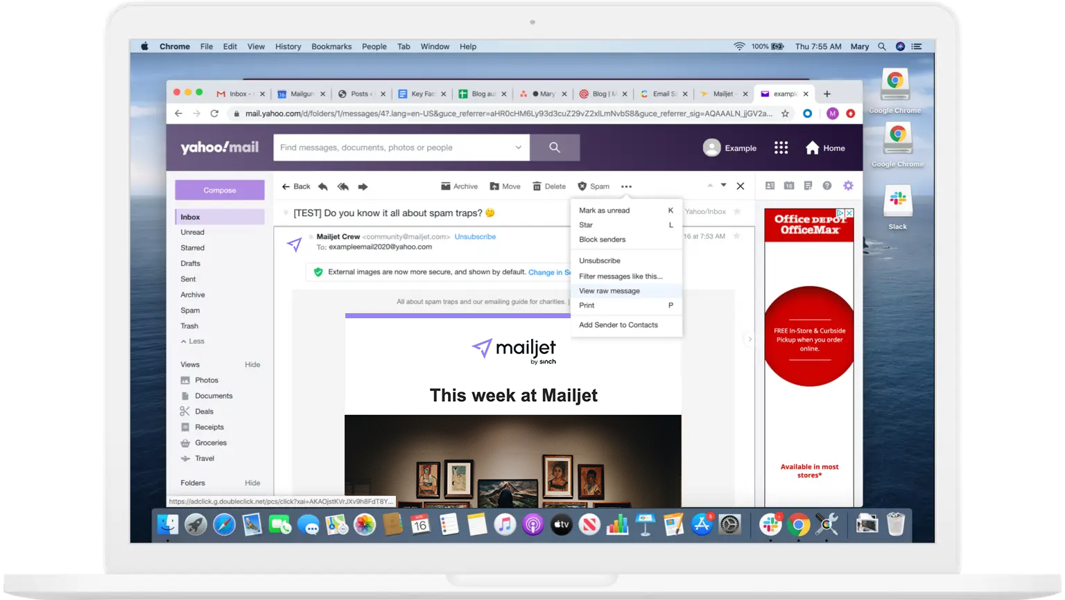The image size is (1065, 600).
Task: Select Filter messages like this
Action: coord(626,276)
